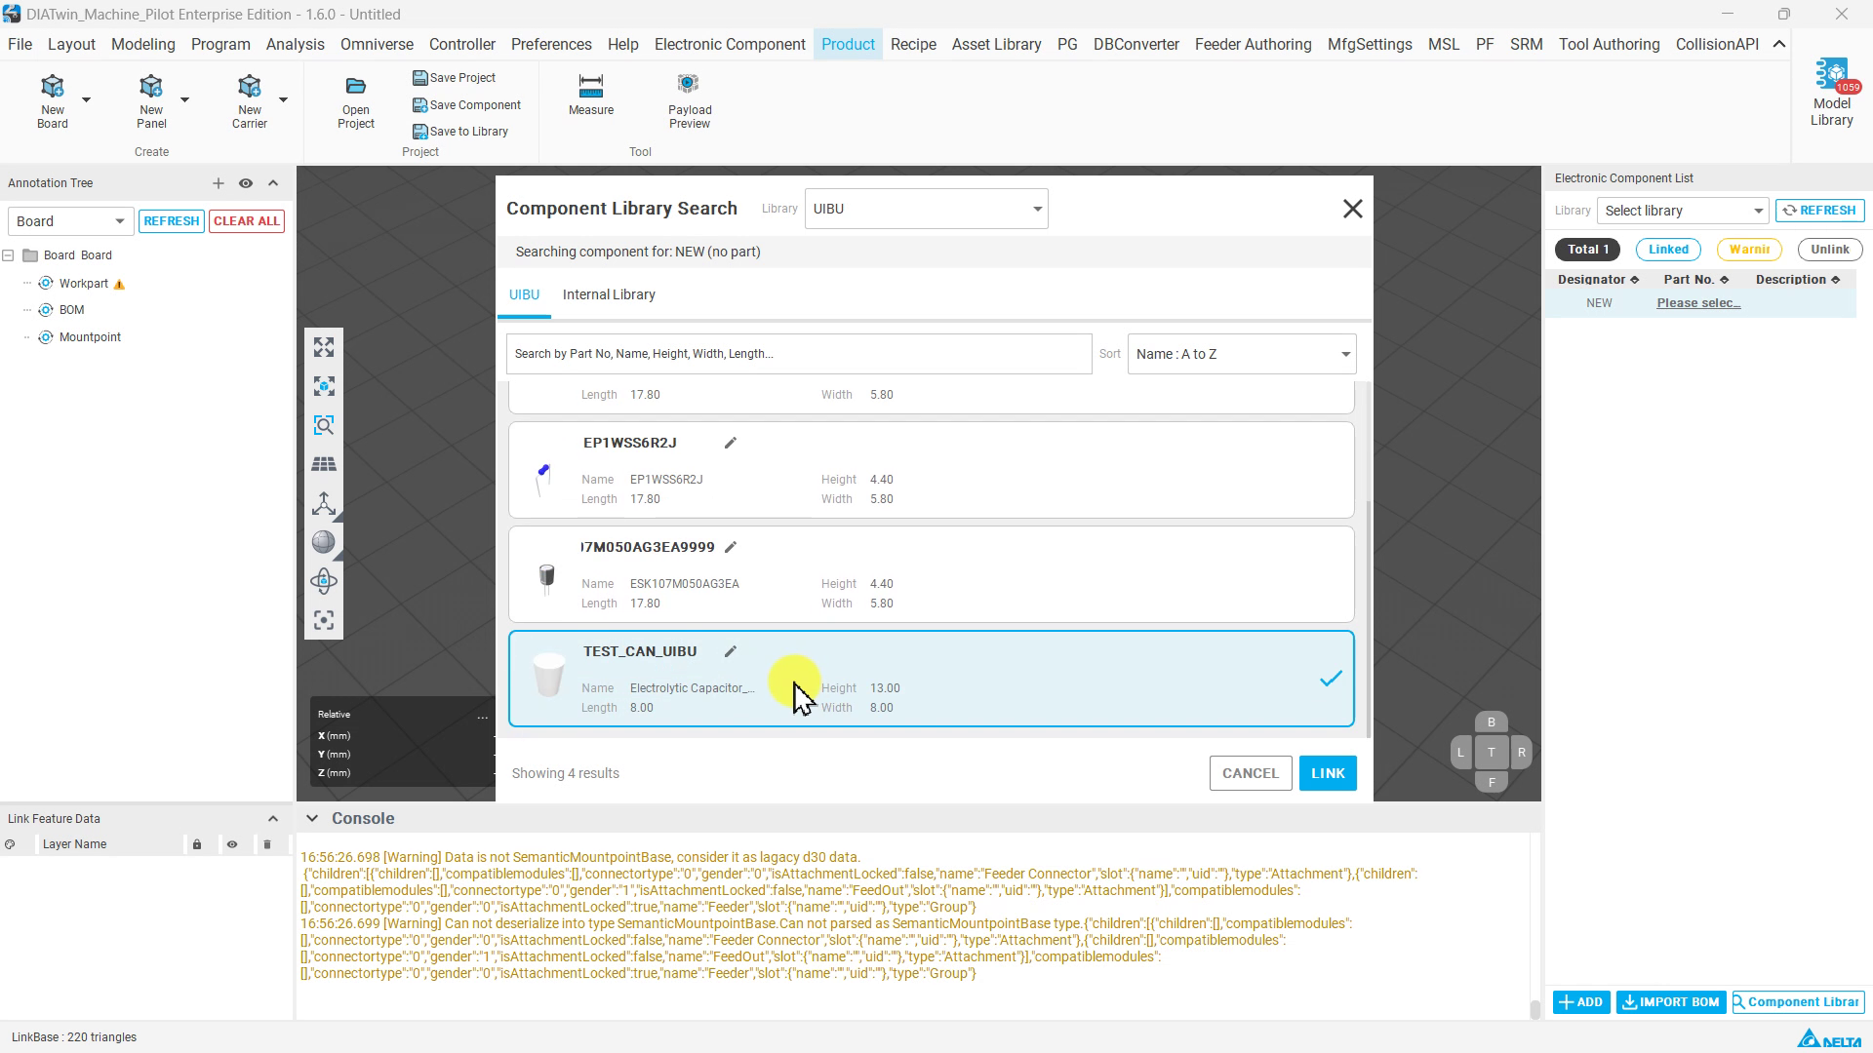Open Payload Preview tool
This screenshot has height=1053, width=1873.
(690, 101)
